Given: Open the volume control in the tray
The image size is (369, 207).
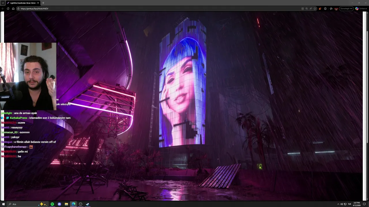Looking at the screenshot, I should point(342,204).
